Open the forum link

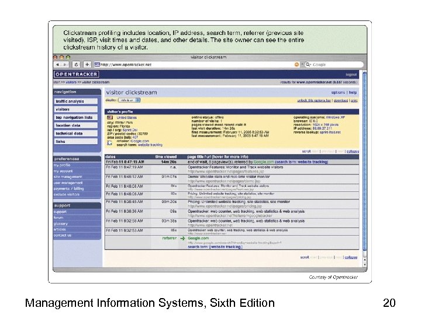(x=58, y=218)
